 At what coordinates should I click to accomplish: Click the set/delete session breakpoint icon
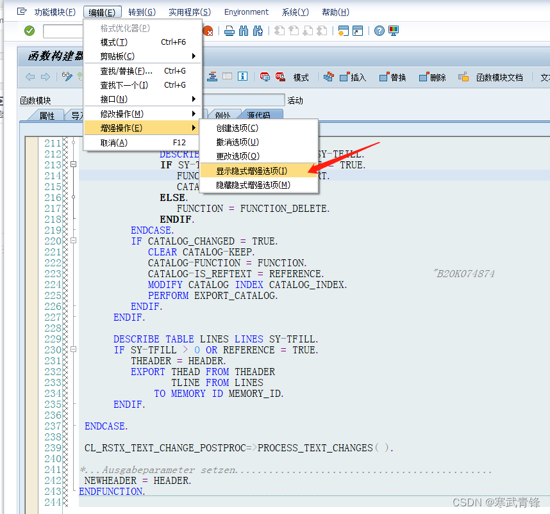(x=265, y=77)
